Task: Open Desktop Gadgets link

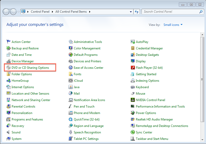Action: click(147, 55)
